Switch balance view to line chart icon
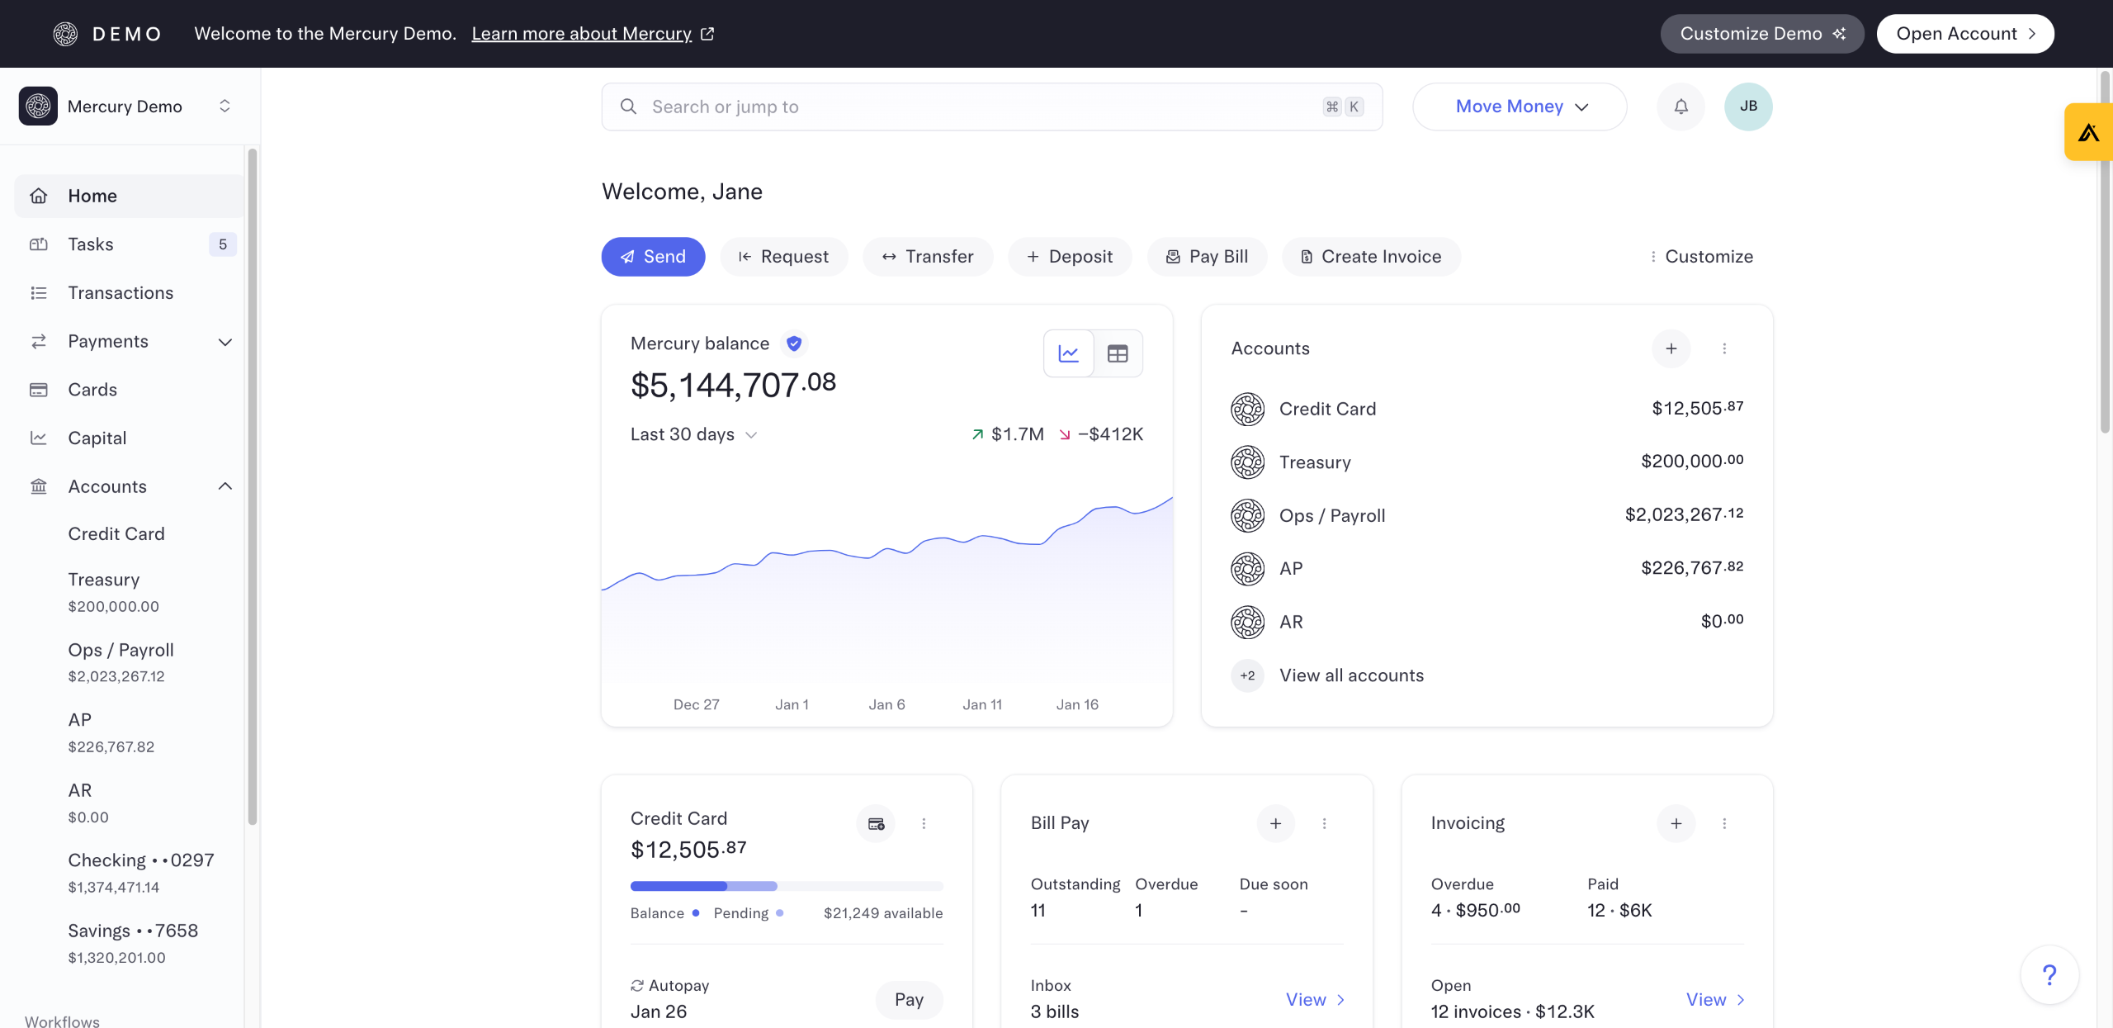The image size is (2113, 1028). (x=1068, y=353)
